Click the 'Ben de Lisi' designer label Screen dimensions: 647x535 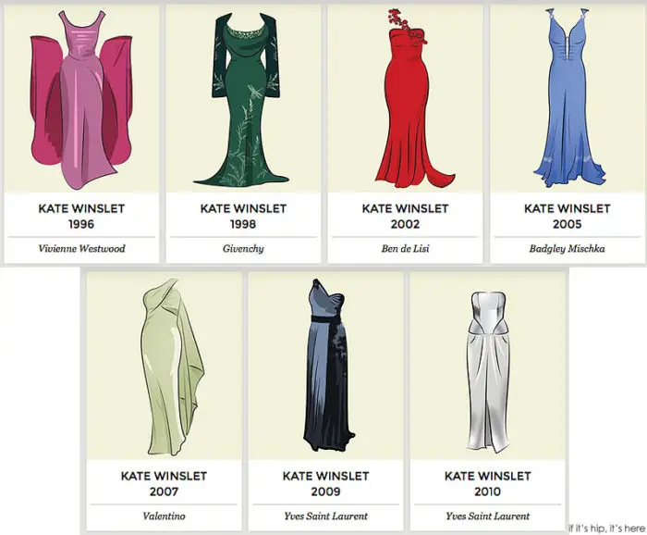point(405,249)
